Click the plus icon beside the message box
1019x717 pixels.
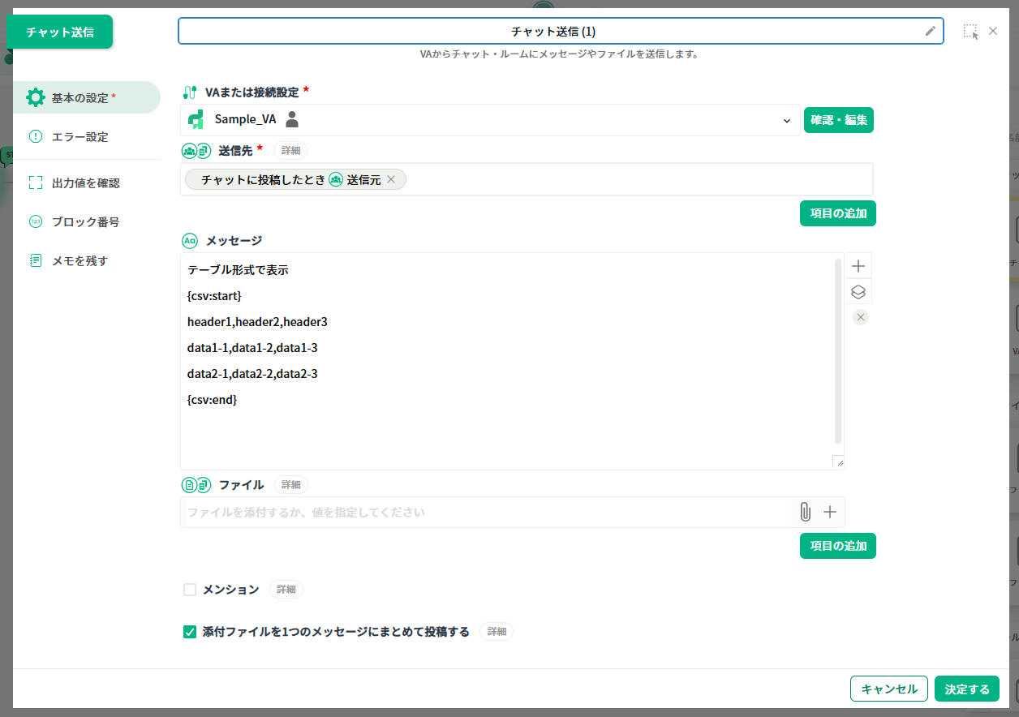click(858, 266)
